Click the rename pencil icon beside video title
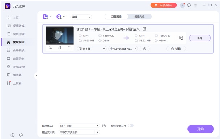This screenshot has width=220, height=139. tap(144, 29)
